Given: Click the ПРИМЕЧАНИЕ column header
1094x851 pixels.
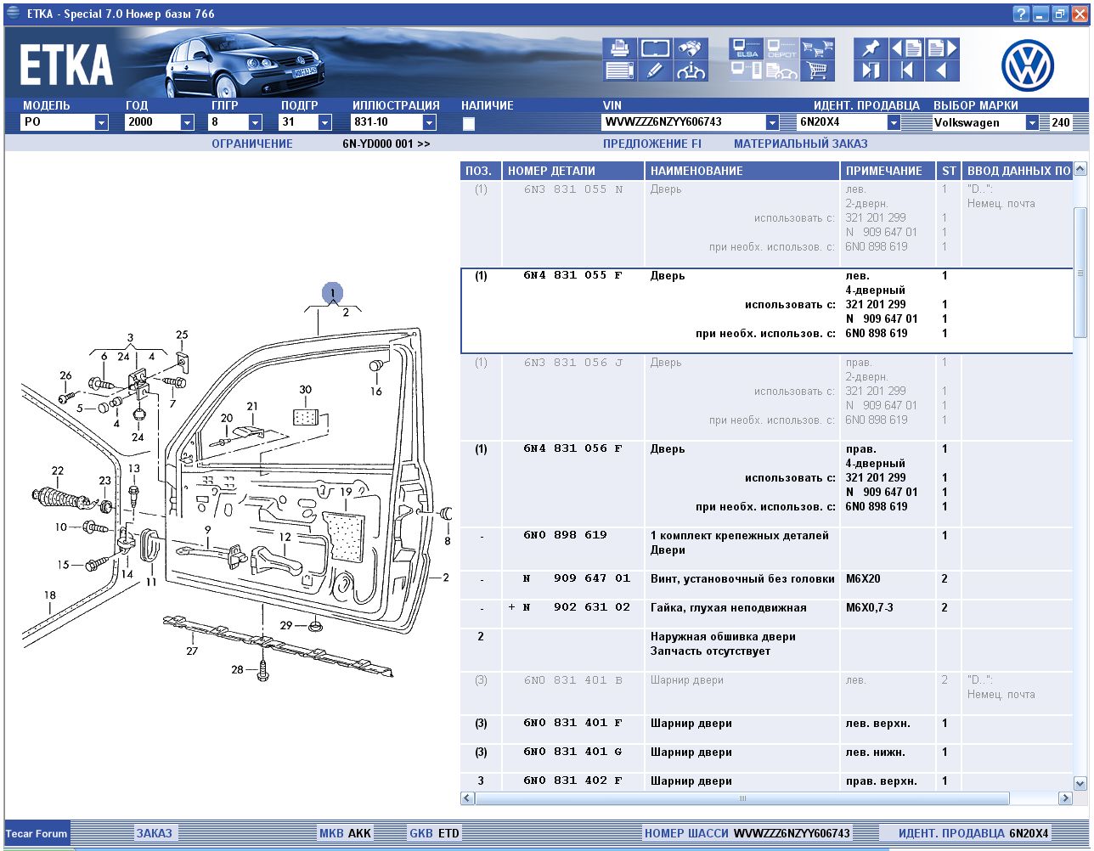Looking at the screenshot, I should click(888, 171).
